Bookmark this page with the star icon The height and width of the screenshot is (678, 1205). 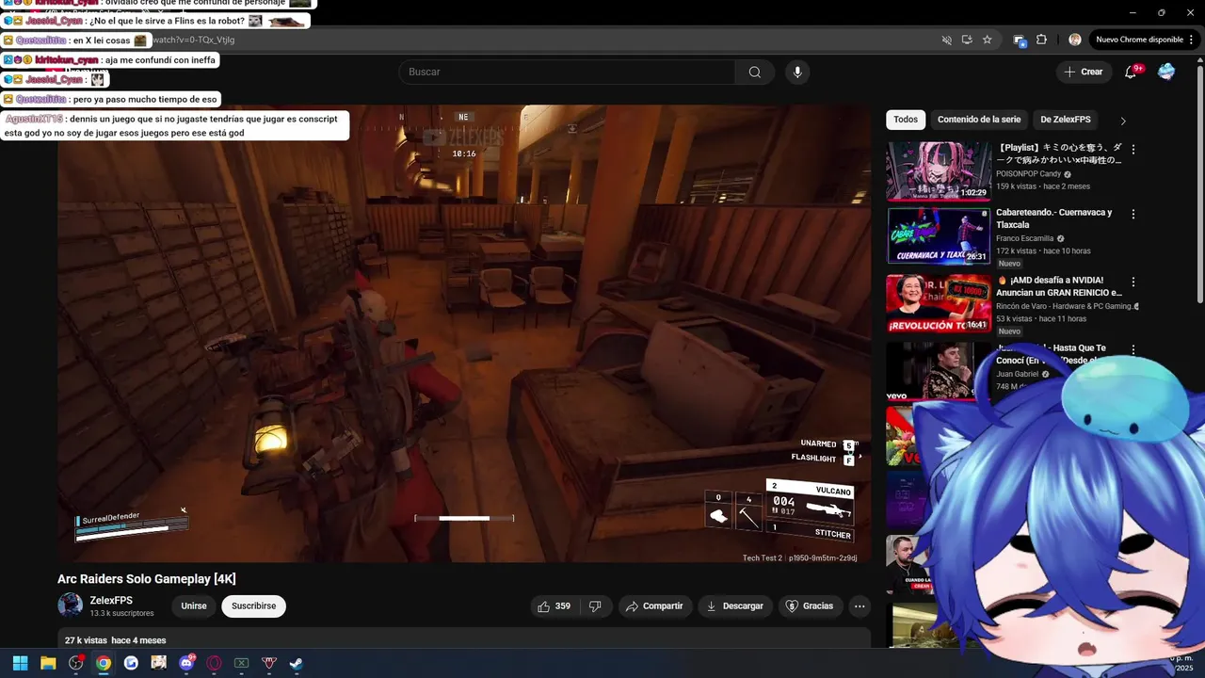pos(987,40)
